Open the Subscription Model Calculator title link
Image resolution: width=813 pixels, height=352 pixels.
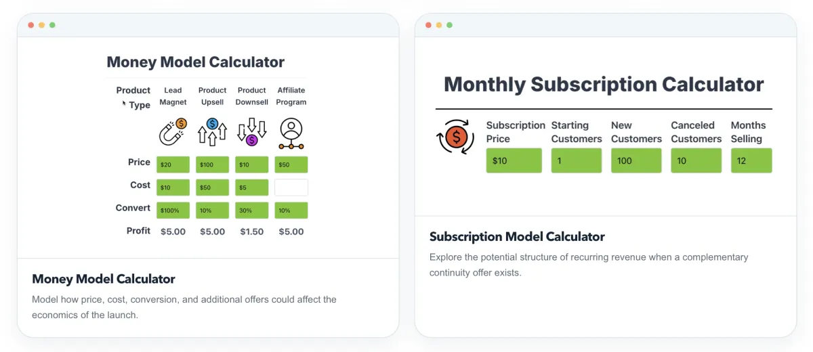(517, 237)
